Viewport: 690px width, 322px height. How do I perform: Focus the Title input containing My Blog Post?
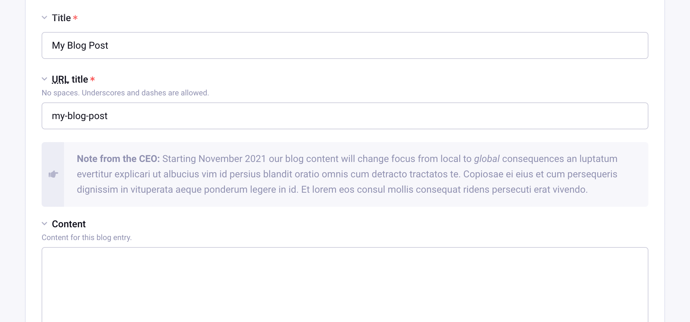click(x=345, y=45)
